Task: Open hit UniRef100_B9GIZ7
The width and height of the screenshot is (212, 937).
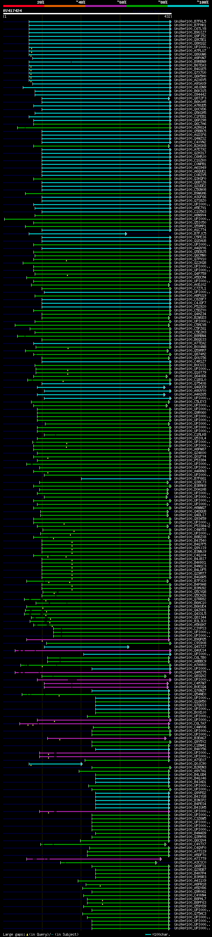Action: point(190,32)
